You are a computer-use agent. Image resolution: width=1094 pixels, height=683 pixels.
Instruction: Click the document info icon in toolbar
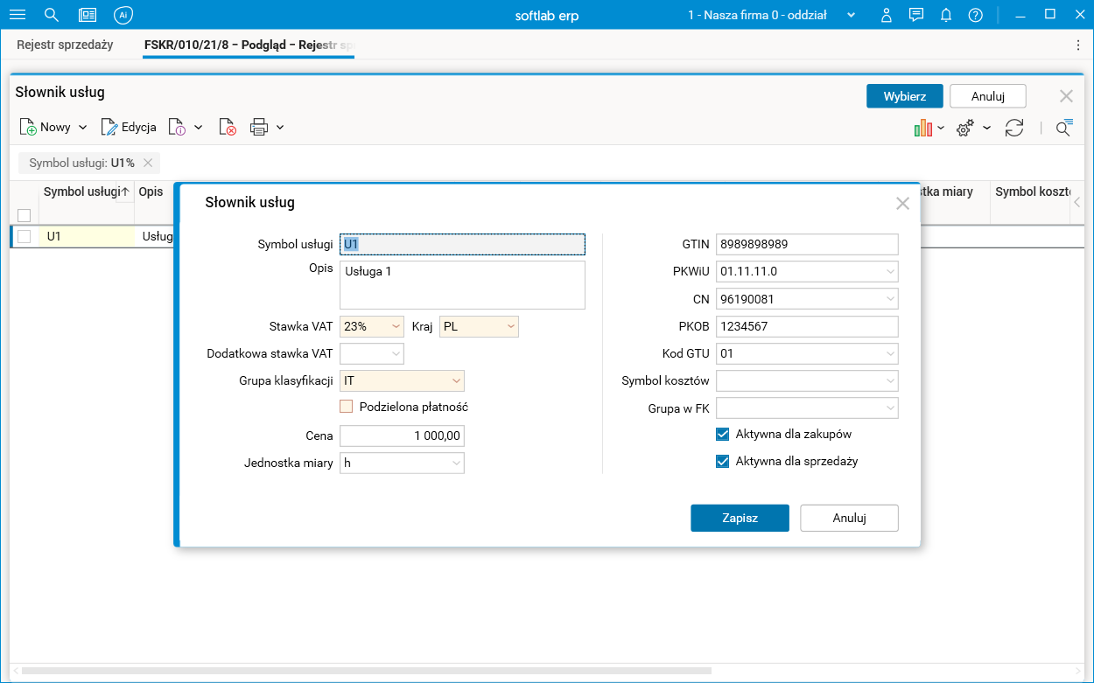(177, 128)
